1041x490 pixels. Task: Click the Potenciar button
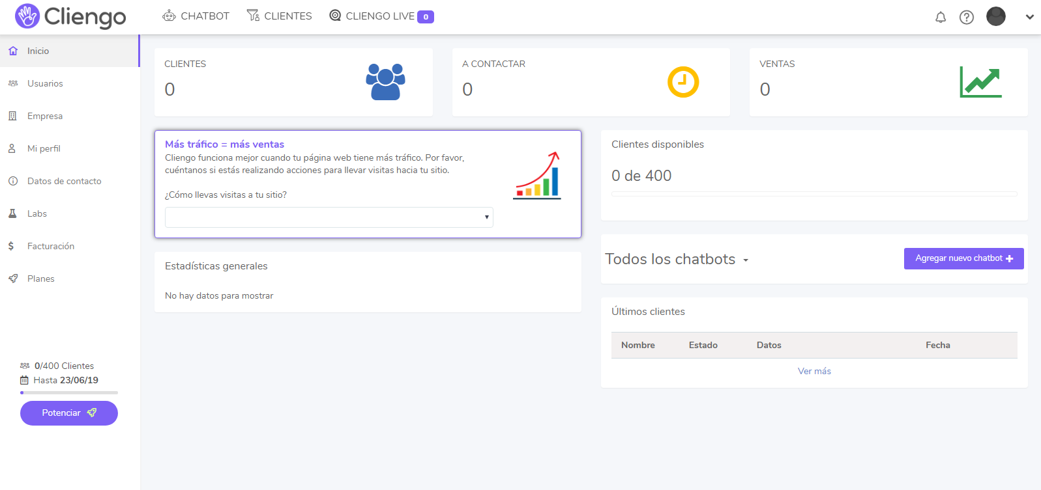[69, 413]
